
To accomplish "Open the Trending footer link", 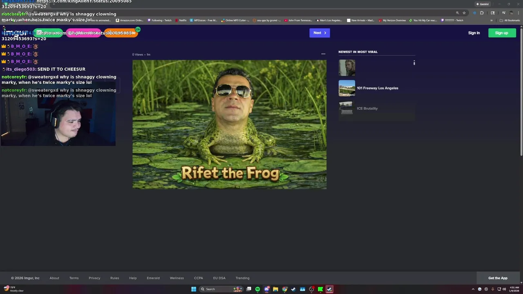I will (242, 278).
